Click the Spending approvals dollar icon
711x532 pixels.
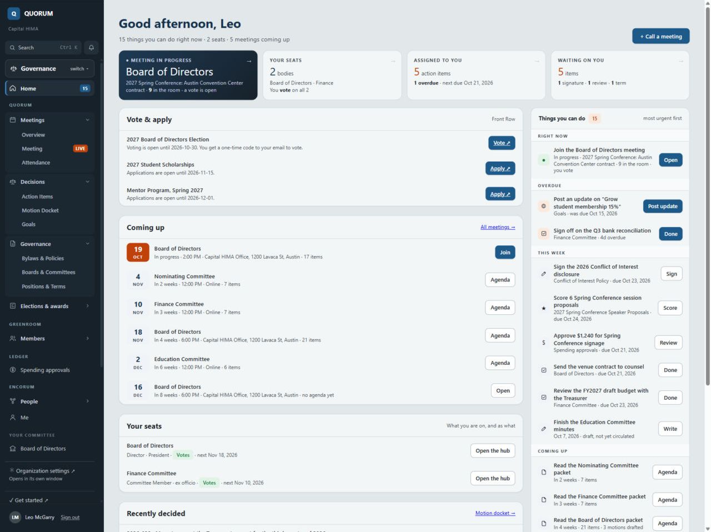point(13,370)
